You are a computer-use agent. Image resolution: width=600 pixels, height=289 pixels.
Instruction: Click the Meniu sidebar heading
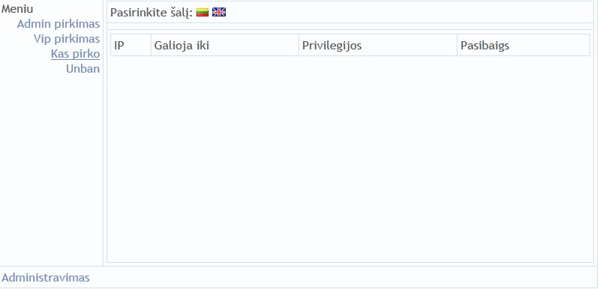[x=17, y=9]
